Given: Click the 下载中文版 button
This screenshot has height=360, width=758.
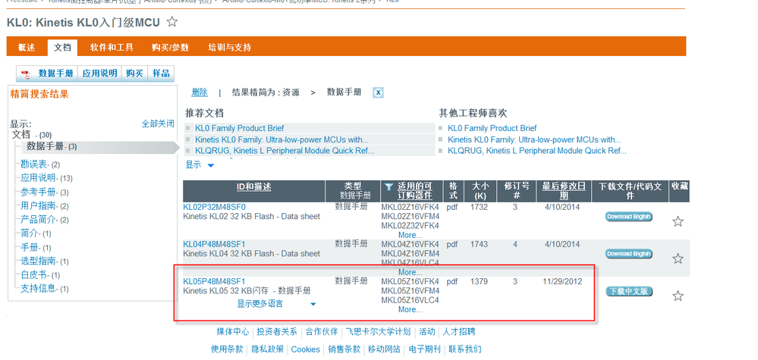Looking at the screenshot, I should (629, 291).
